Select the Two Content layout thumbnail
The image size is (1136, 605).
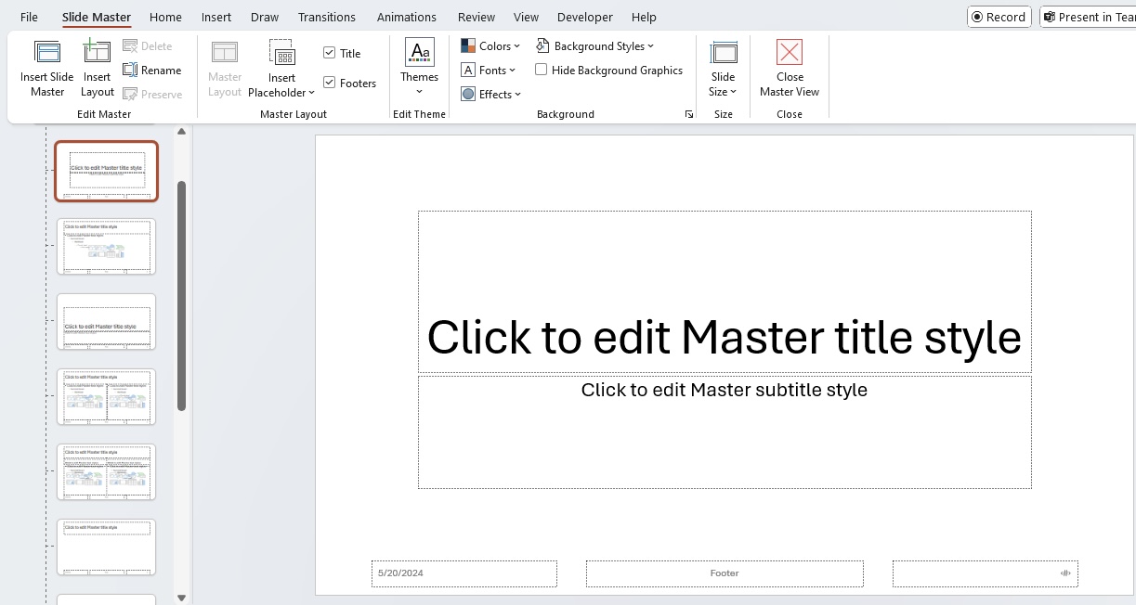(107, 396)
